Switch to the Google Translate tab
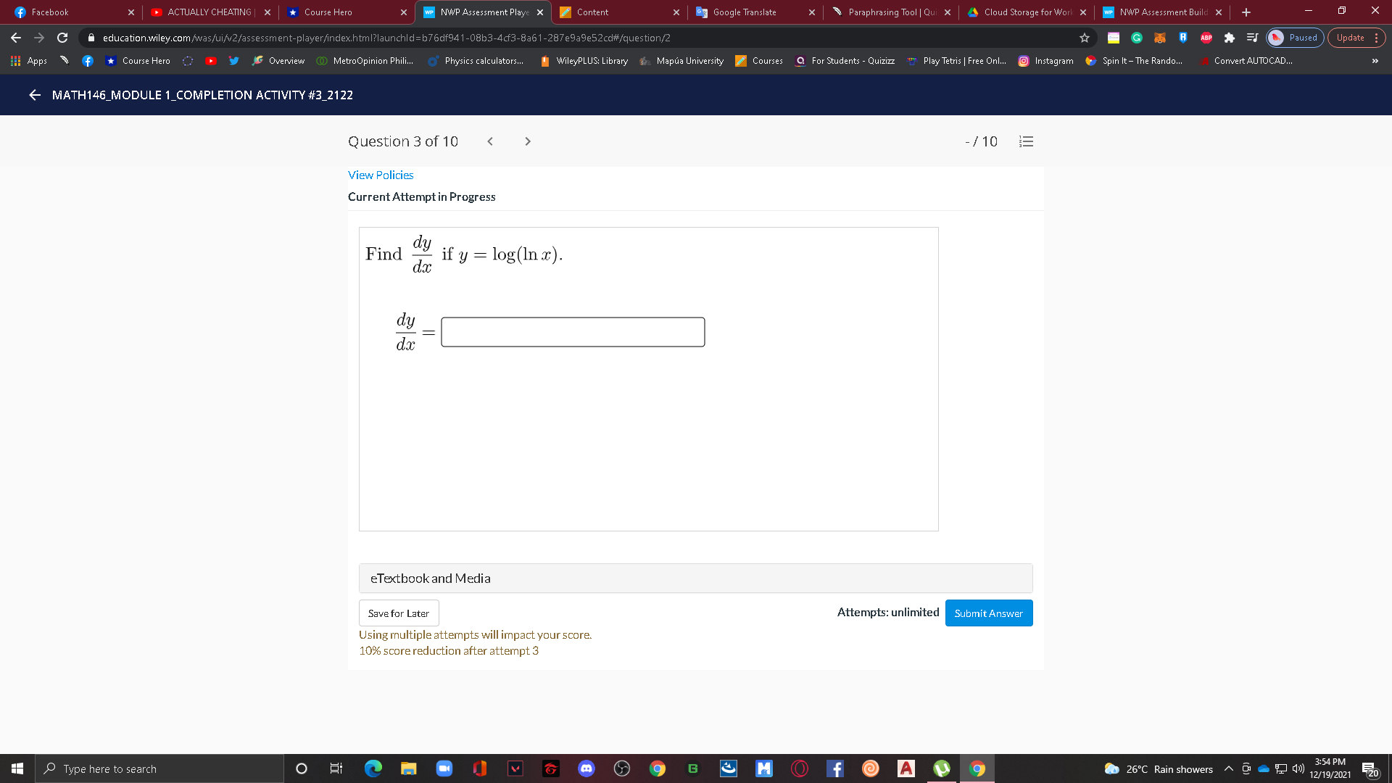 pos(744,12)
